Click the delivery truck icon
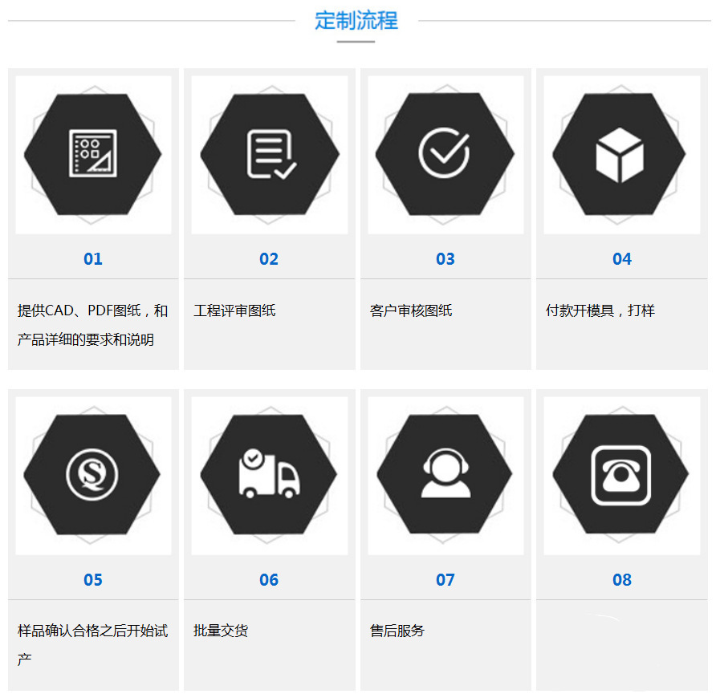This screenshot has width=716, height=698. pos(269,474)
